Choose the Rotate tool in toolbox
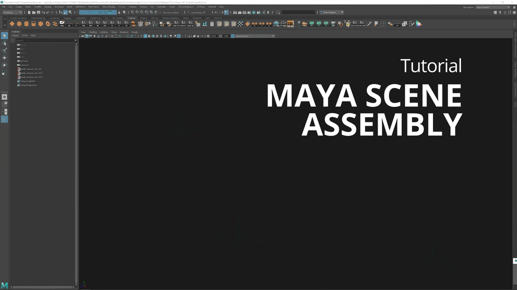The height and width of the screenshot is (290, 517). (4, 65)
